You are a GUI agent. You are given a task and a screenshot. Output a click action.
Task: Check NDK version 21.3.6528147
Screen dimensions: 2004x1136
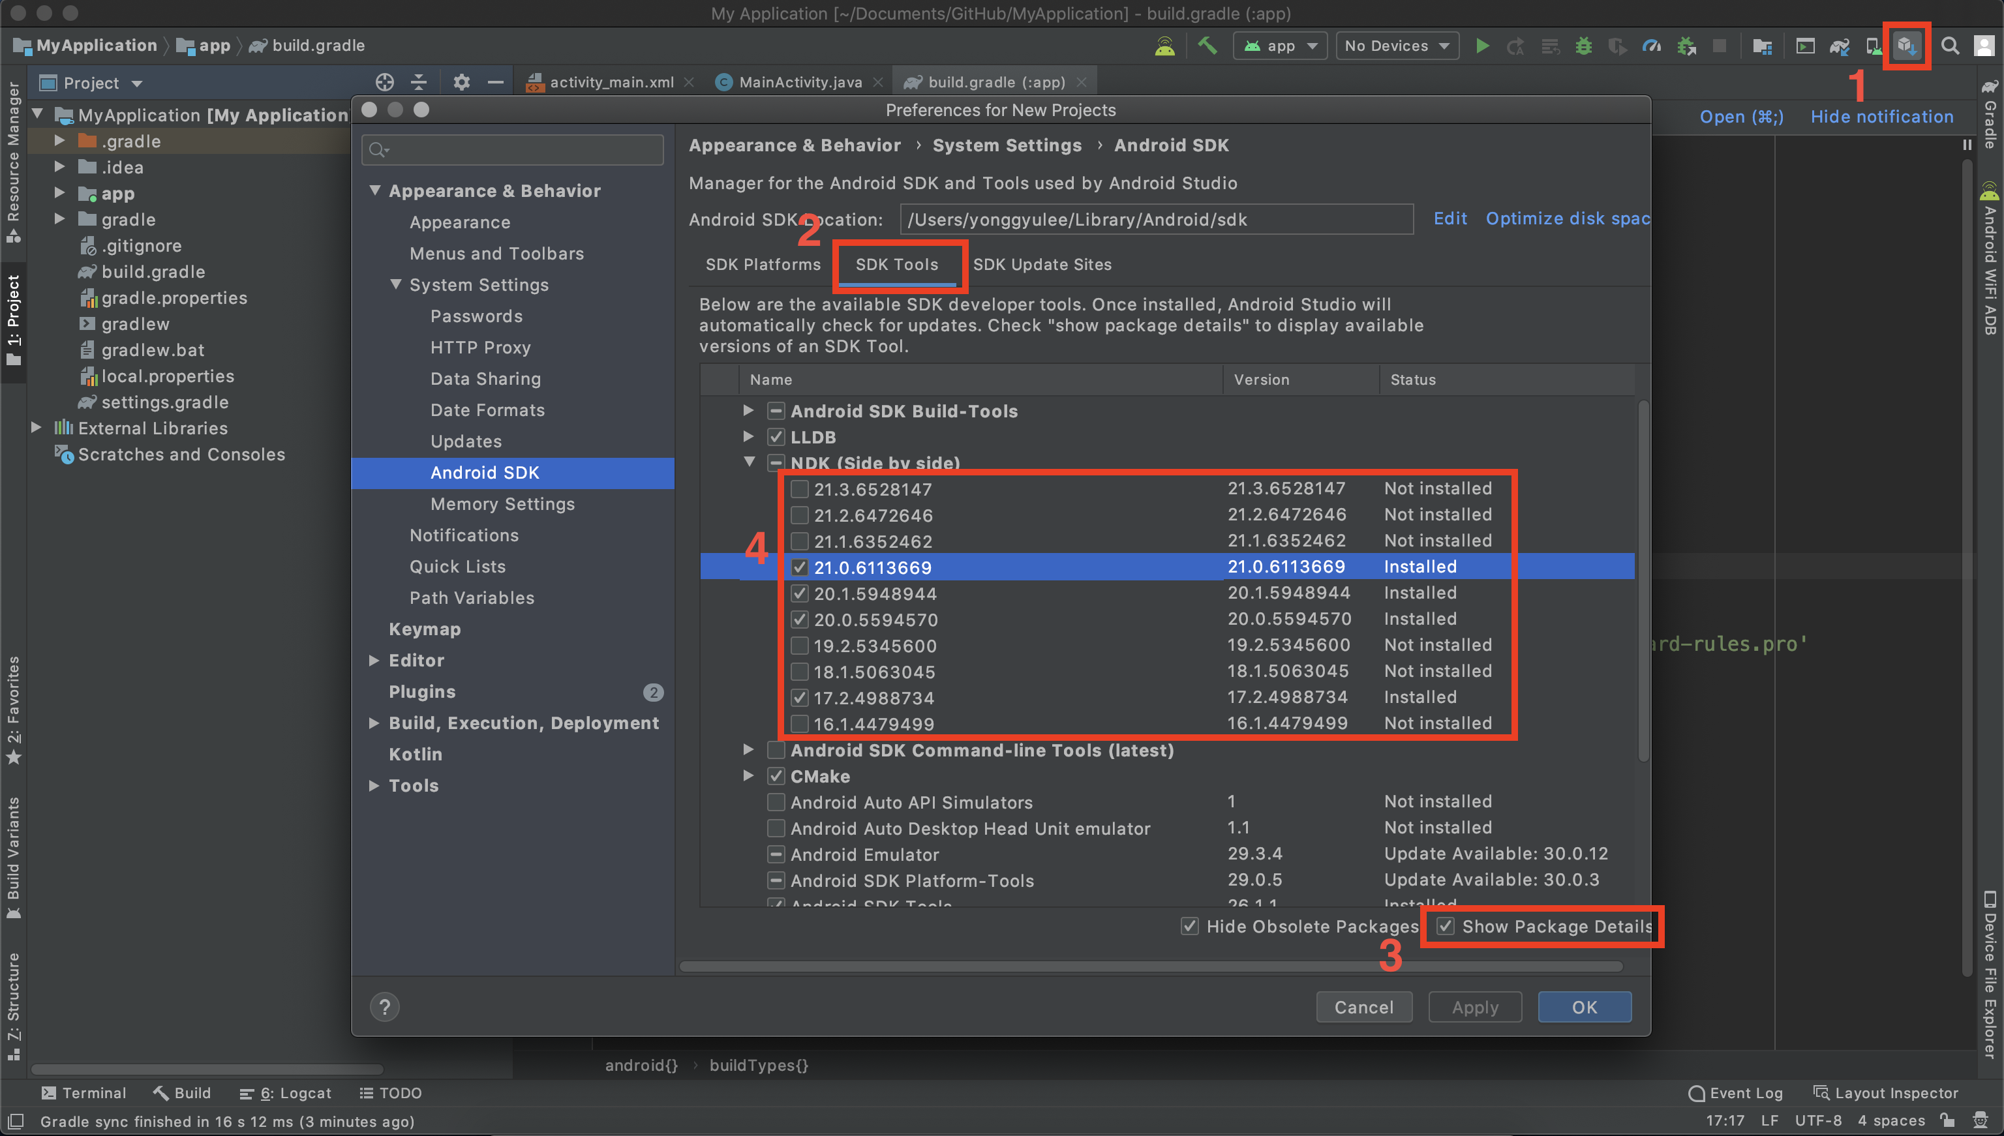[799, 489]
